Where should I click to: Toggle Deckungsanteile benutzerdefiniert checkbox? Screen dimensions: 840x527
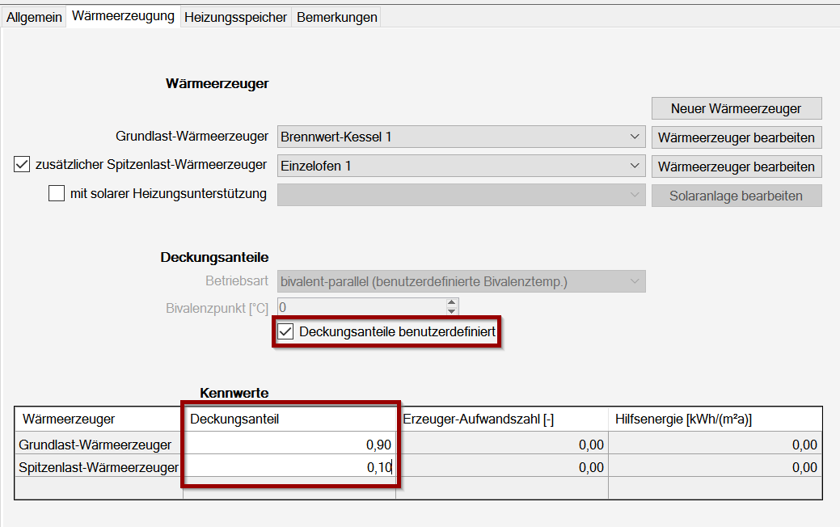[285, 331]
